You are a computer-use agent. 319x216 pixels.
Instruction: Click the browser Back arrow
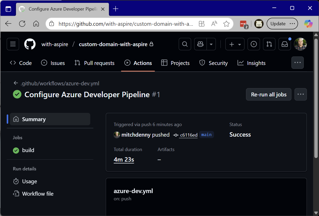coord(8,24)
